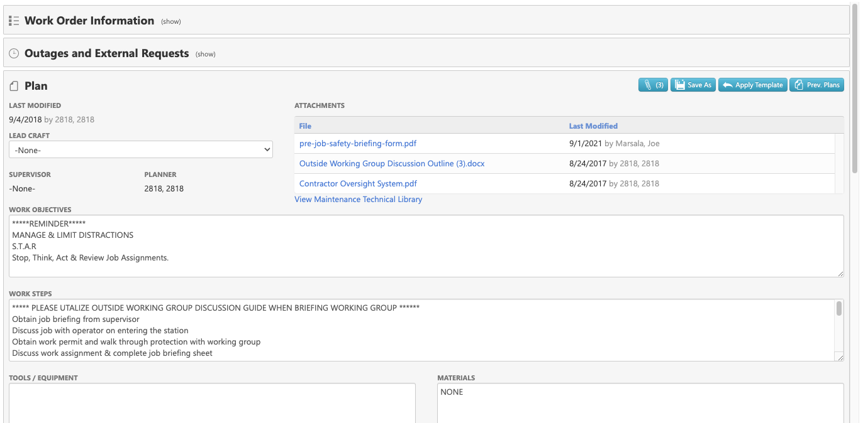Click the clock icon beside Outages and External Requests
Screen dimensions: 863x423
click(14, 54)
